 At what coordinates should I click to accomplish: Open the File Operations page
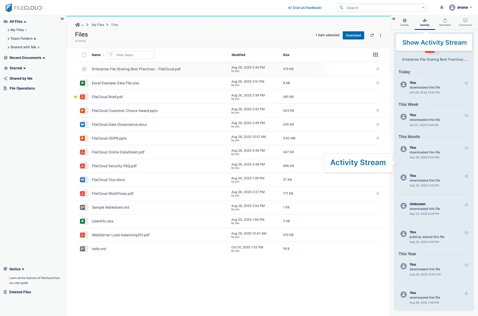click(x=22, y=88)
